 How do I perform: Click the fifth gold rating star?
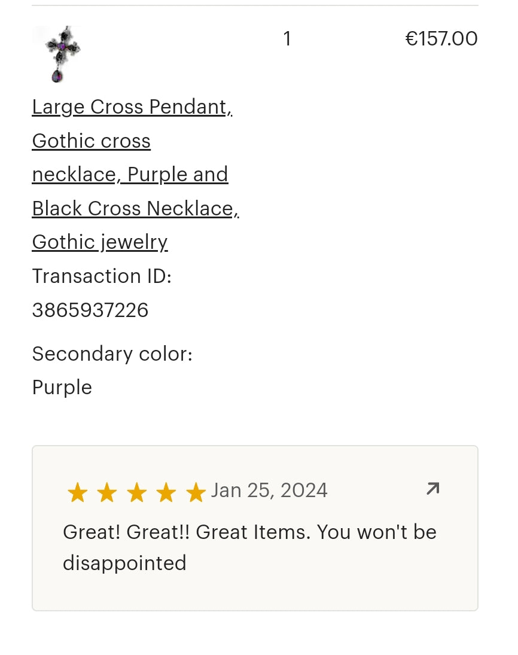[x=196, y=493]
